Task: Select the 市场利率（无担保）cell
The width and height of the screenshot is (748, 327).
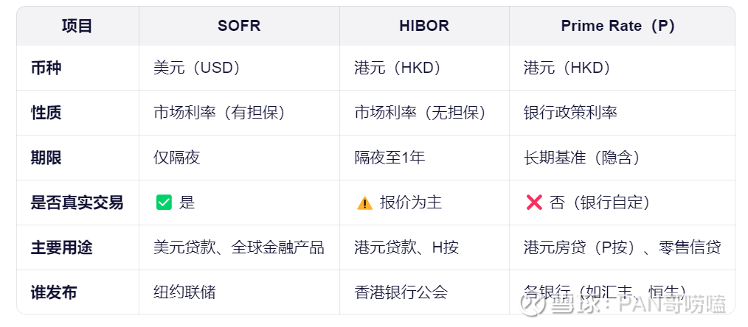Action: 420,113
